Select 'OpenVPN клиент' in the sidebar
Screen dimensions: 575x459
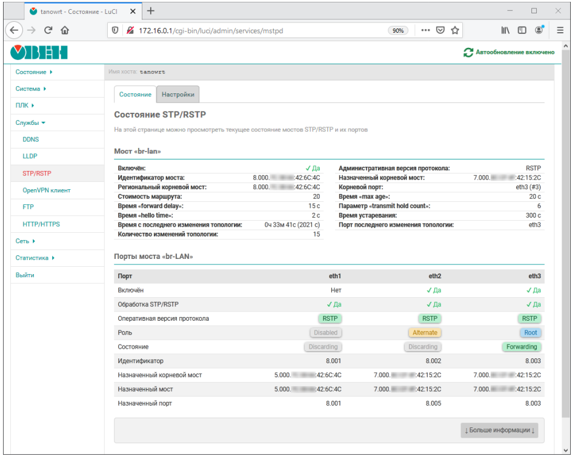47,190
